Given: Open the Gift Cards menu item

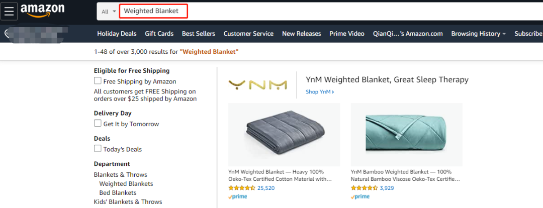Looking at the screenshot, I should (159, 34).
